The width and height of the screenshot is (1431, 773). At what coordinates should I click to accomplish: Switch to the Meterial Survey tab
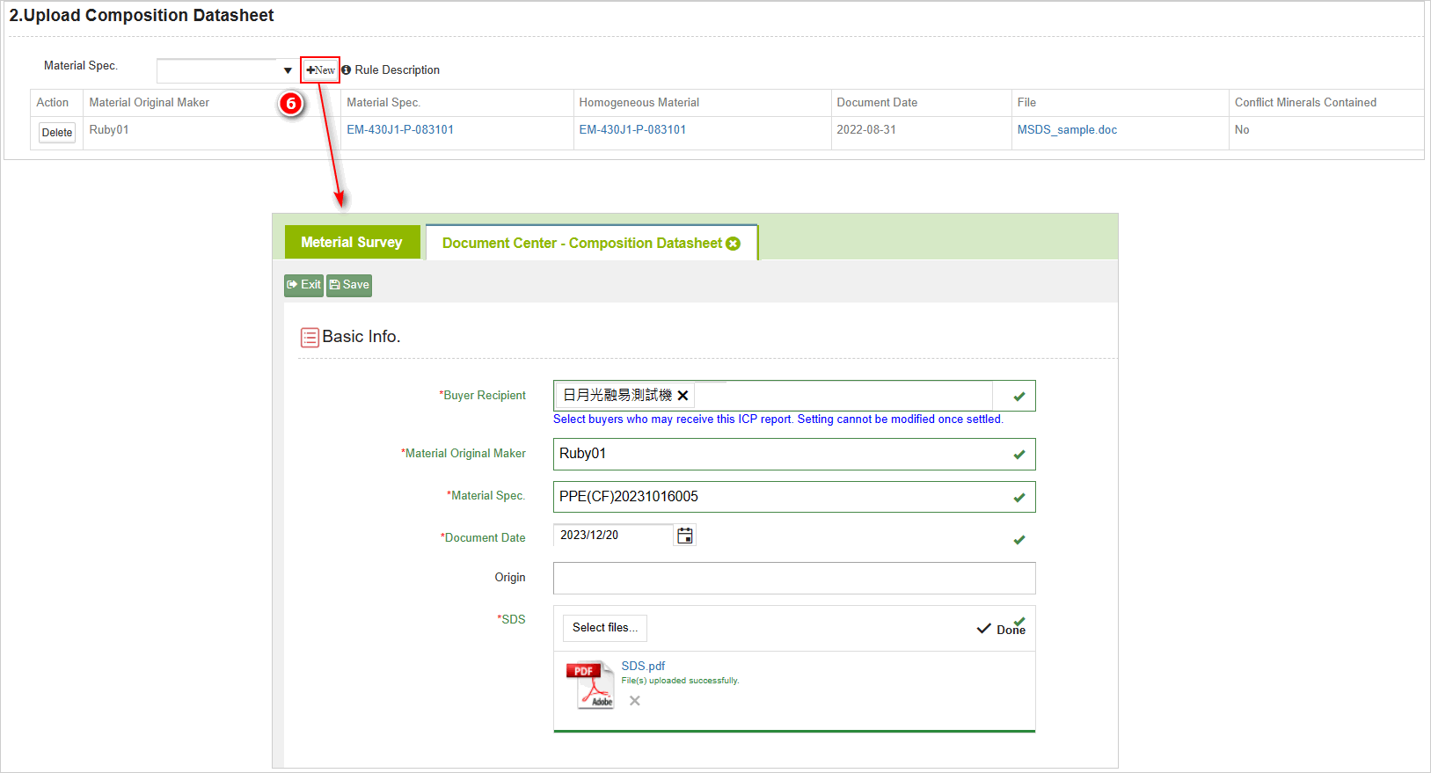(x=352, y=243)
